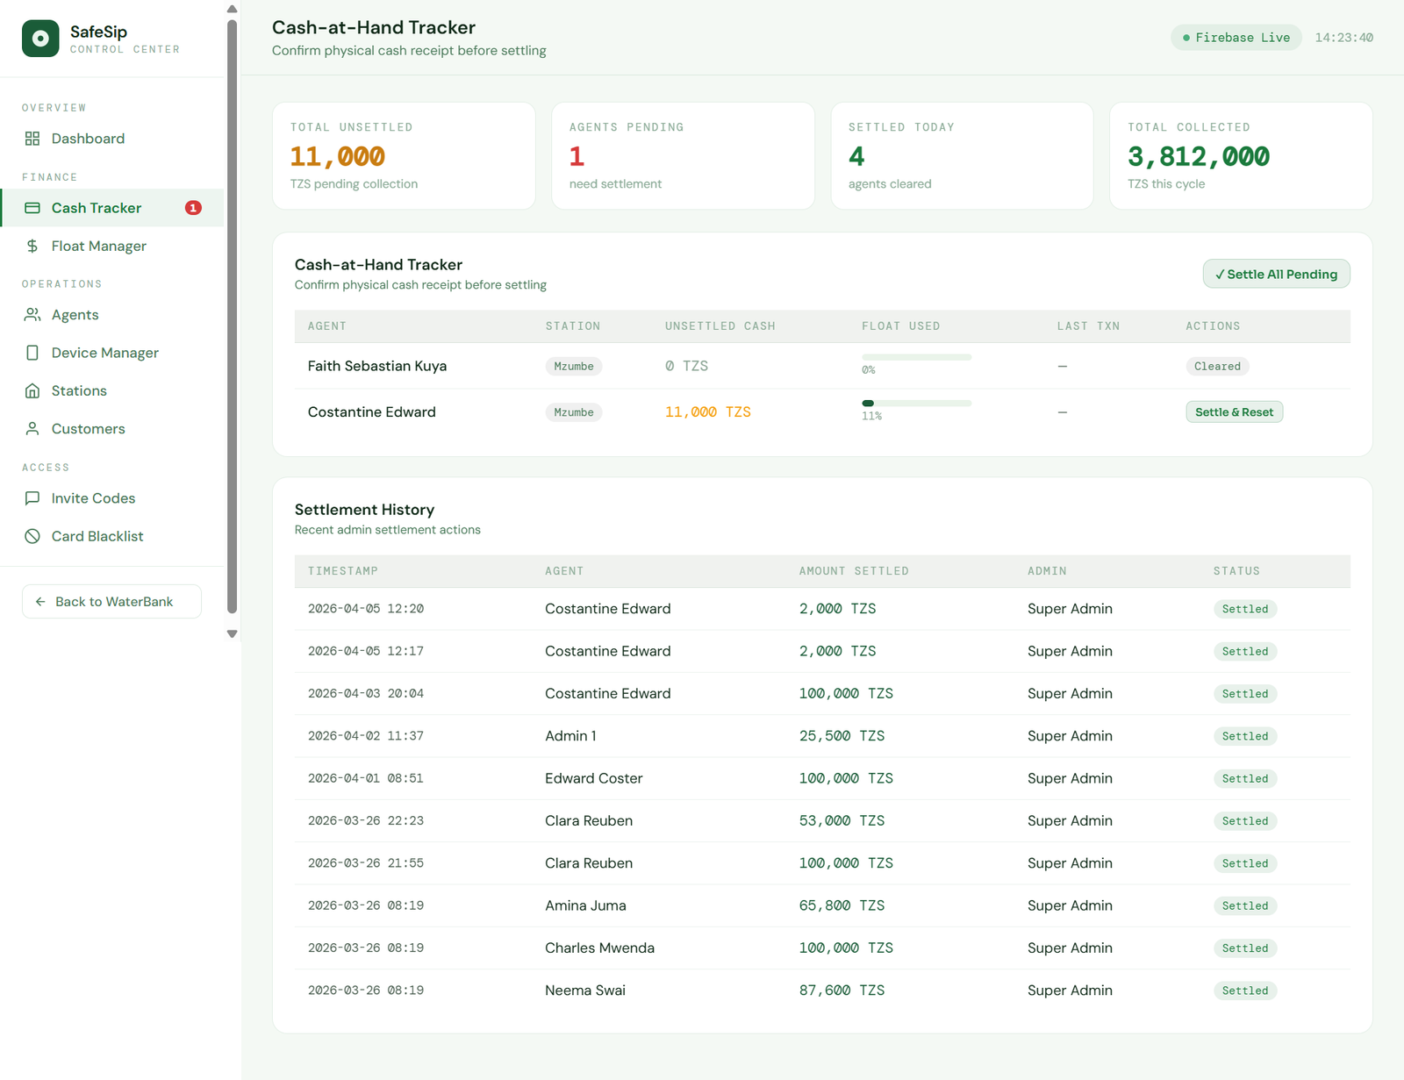Select the Stations icon
Viewport: 1404px width, 1080px height.
click(32, 390)
